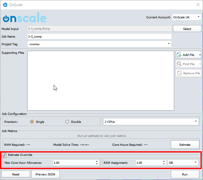This screenshot has height=180, width=203.
Task: Click 'Run an estimate to view job metrics' text
Action: (x=101, y=136)
